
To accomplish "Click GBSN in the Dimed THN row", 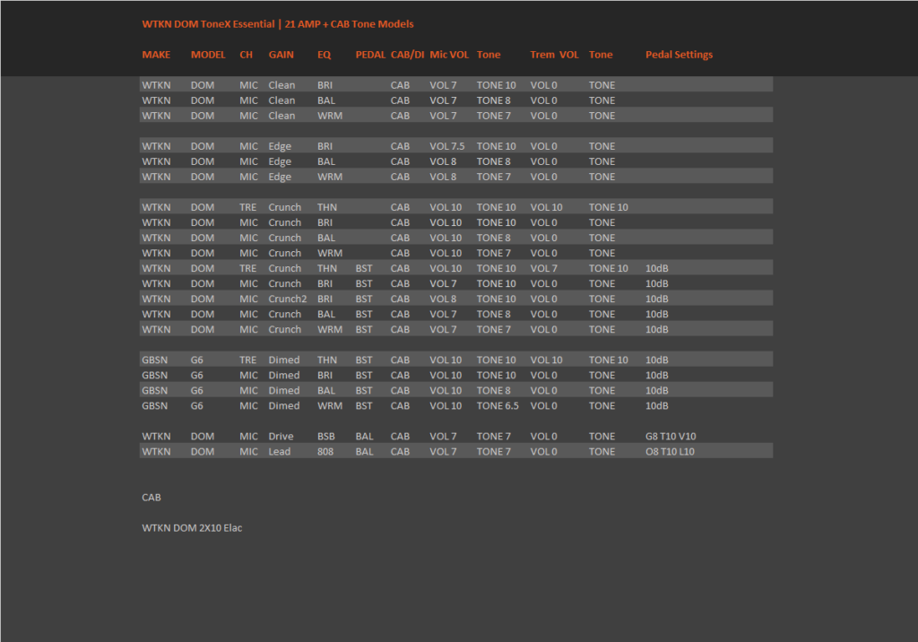I will [154, 360].
